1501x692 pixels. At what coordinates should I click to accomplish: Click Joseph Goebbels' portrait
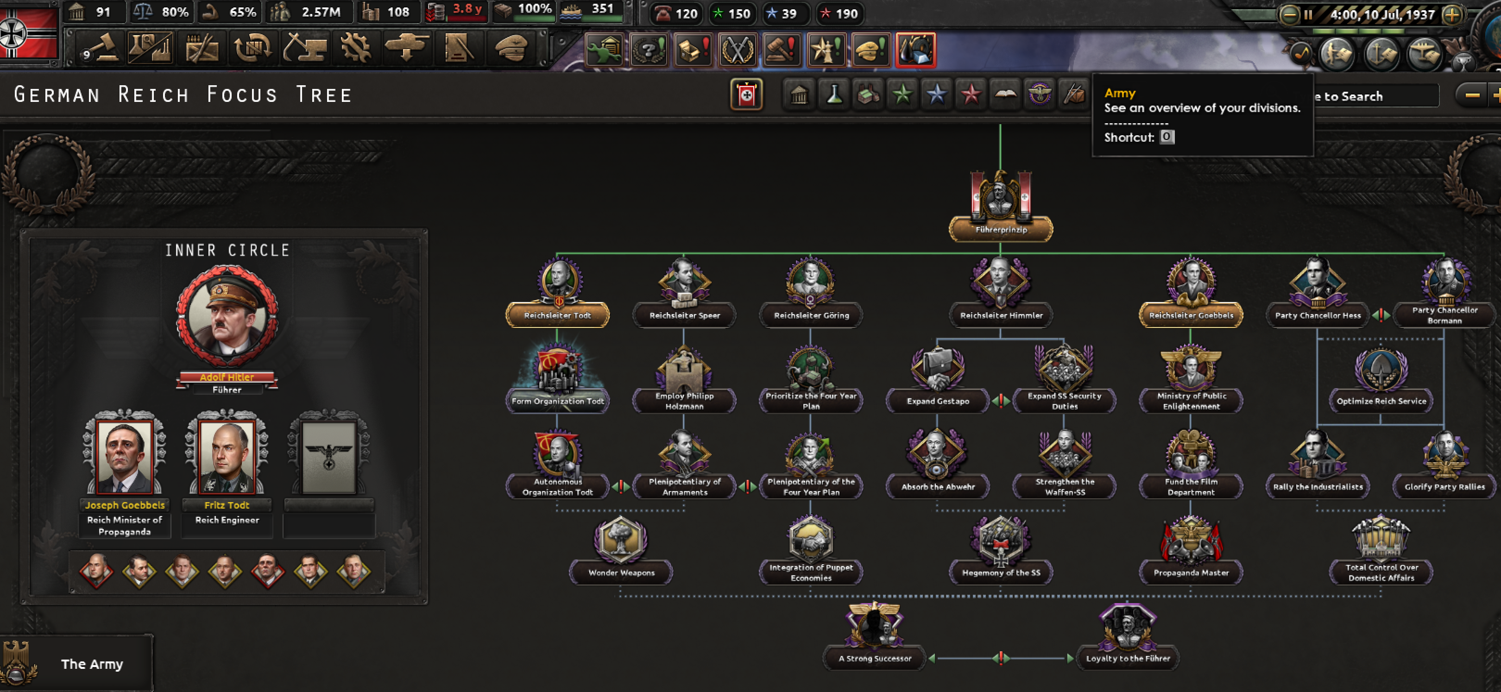125,456
